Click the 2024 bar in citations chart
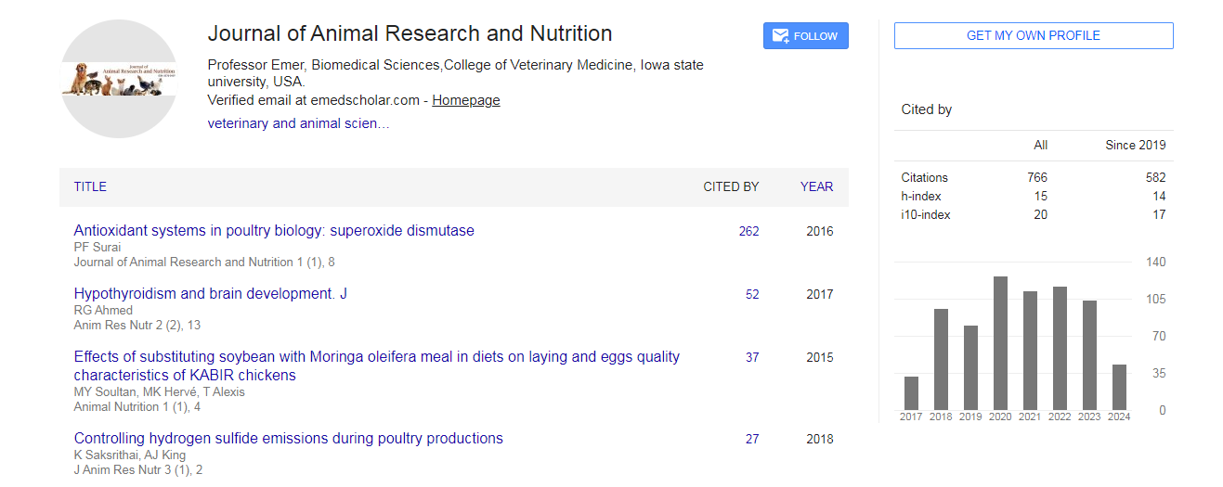This screenshot has height=487, width=1223. (1119, 387)
